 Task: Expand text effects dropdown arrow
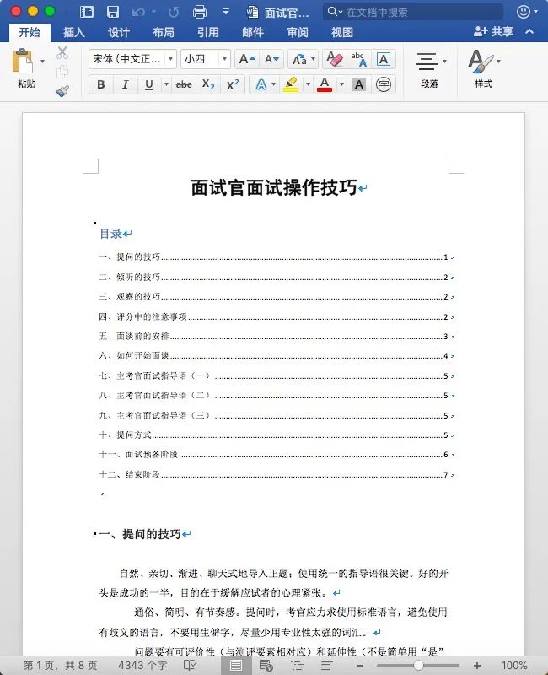(273, 84)
